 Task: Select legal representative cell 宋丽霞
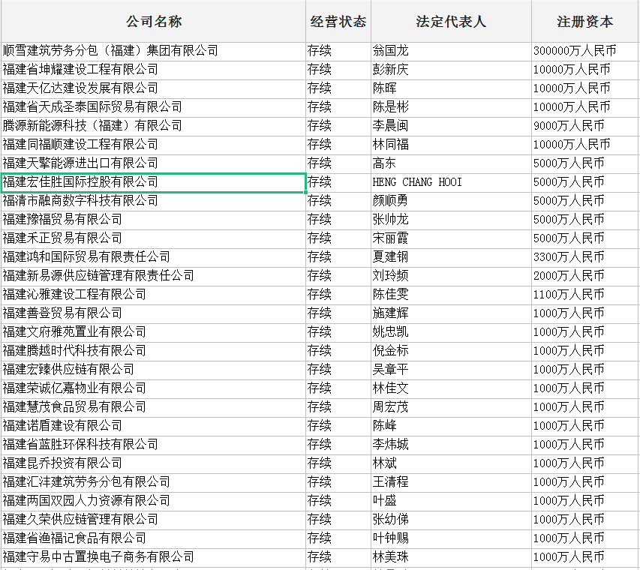point(451,238)
